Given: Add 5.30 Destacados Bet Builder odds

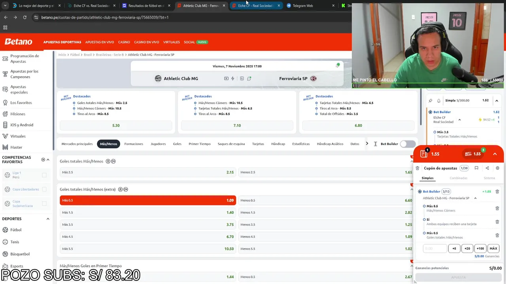Looking at the screenshot, I should pos(116,125).
